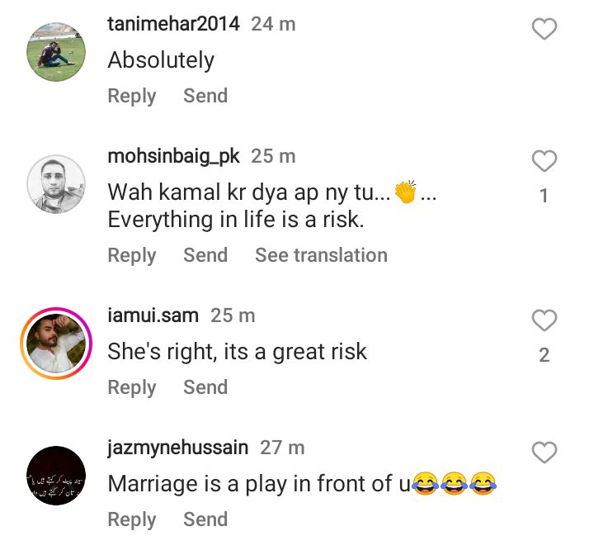The image size is (594, 550).
Task: Like tanimehar2014's comment with the heart
Action: click(544, 29)
